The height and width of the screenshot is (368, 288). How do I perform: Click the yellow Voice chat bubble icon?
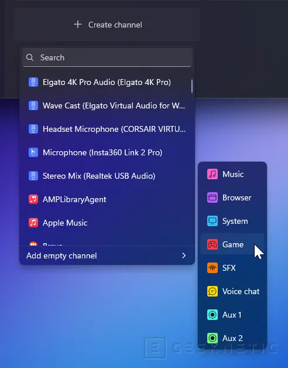[x=212, y=291]
